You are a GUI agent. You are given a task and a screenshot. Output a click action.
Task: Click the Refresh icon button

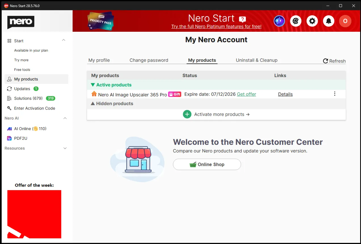click(x=326, y=61)
